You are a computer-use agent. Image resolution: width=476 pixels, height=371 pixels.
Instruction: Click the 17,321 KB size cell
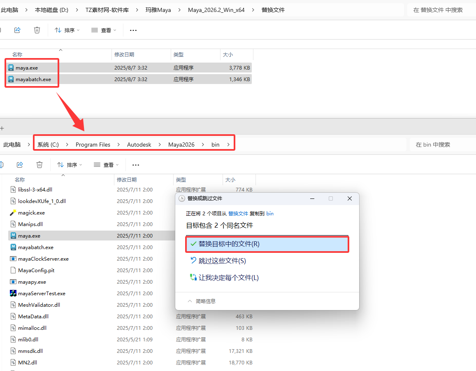pyautogui.click(x=240, y=351)
